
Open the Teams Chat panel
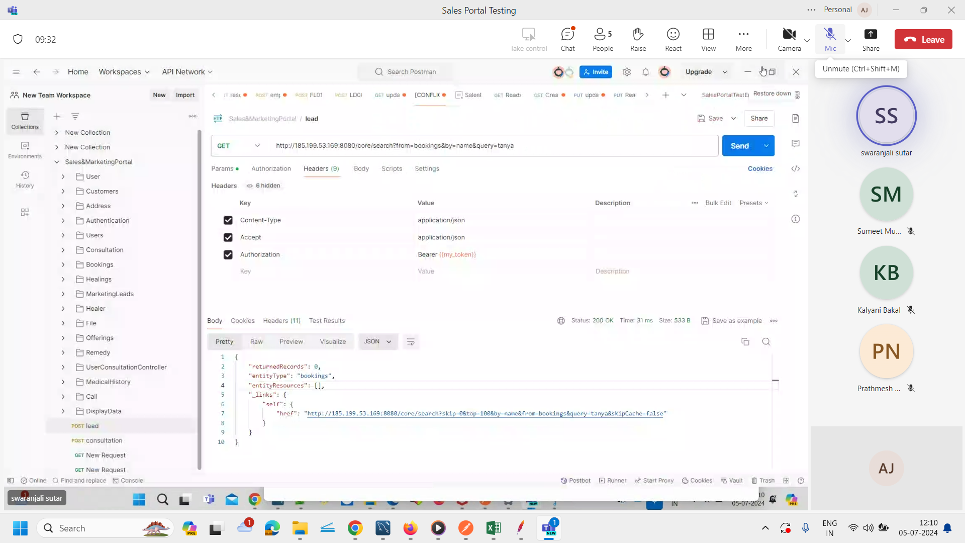(567, 39)
